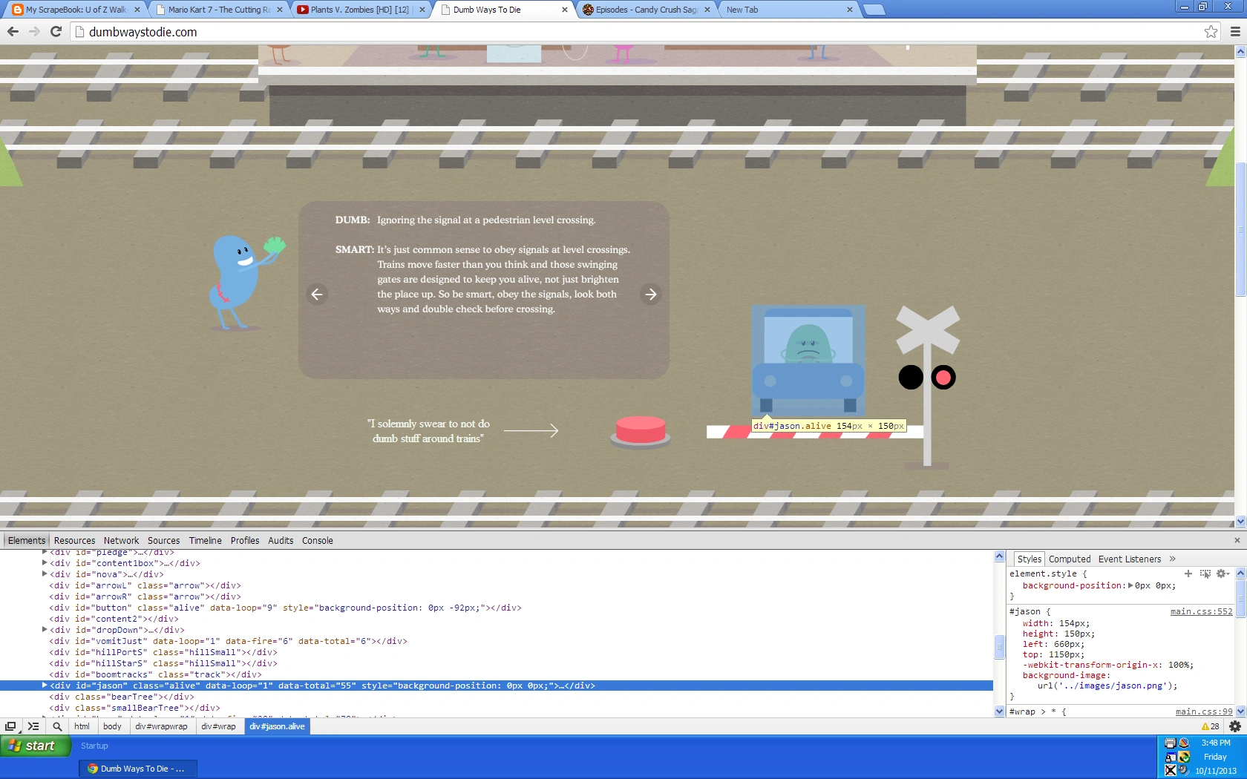Click the div#wrap breadcrumb
Viewport: 1247px width, 779px height.
point(218,726)
